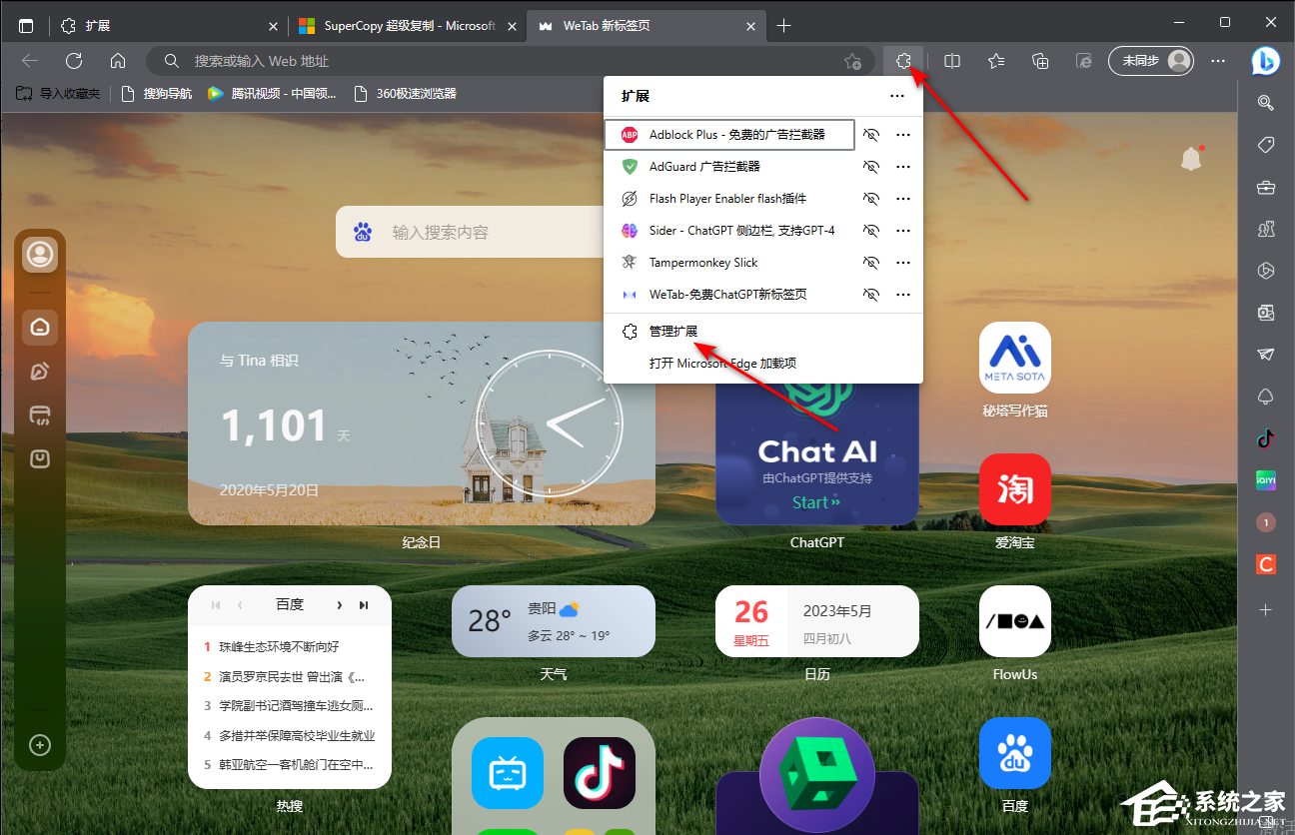1295x835 pixels.
Task: Open 爱淘宝 shortcut icon
Action: (x=1015, y=489)
